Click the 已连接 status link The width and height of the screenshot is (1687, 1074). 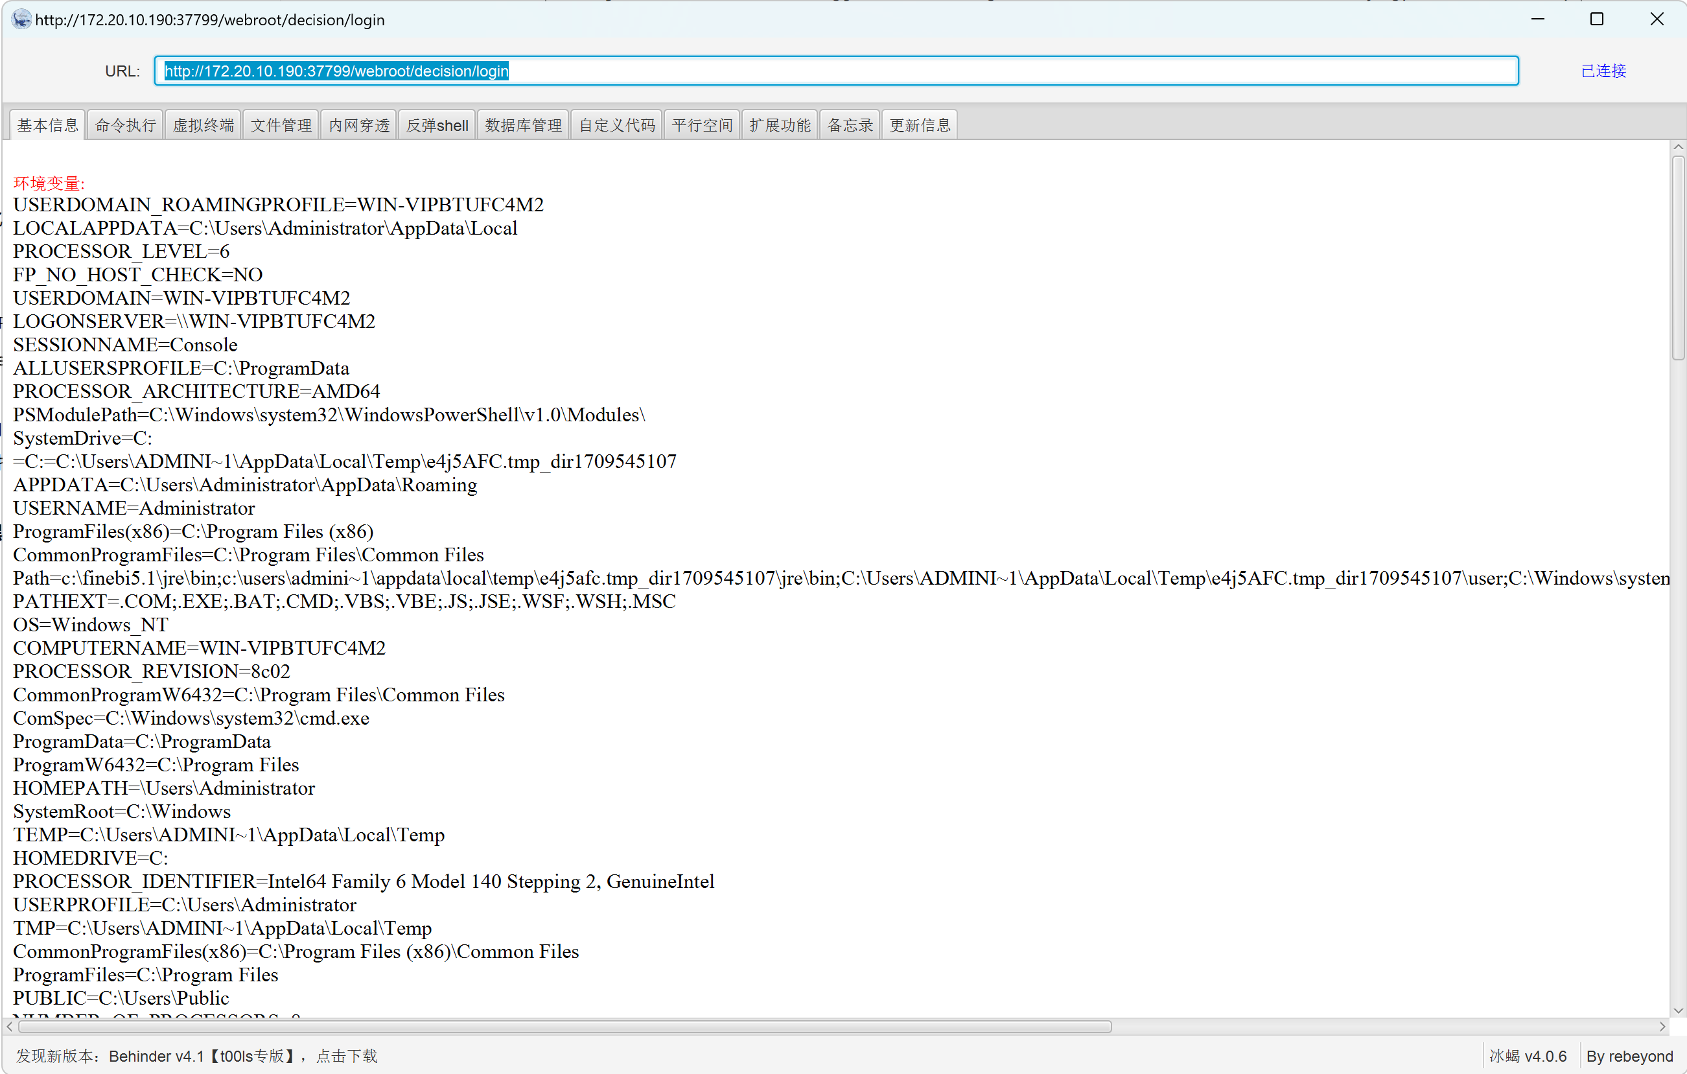[x=1603, y=71]
